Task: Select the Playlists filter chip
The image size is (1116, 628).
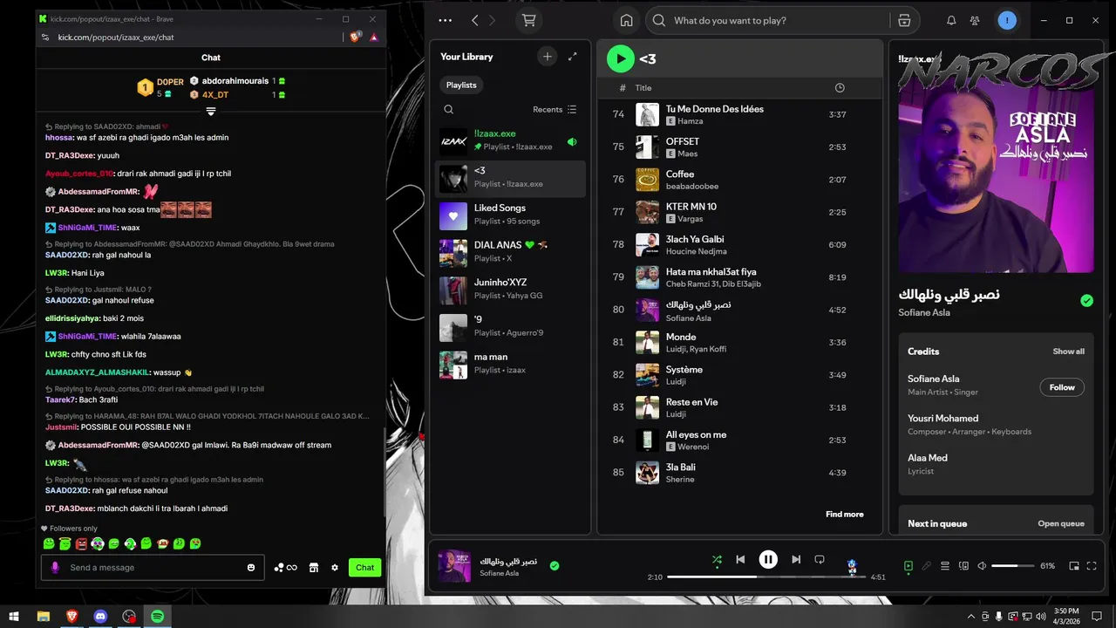Action: [461, 85]
